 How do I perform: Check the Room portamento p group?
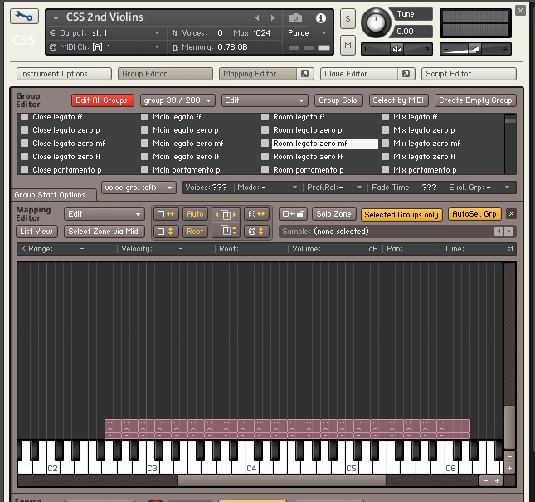click(265, 169)
